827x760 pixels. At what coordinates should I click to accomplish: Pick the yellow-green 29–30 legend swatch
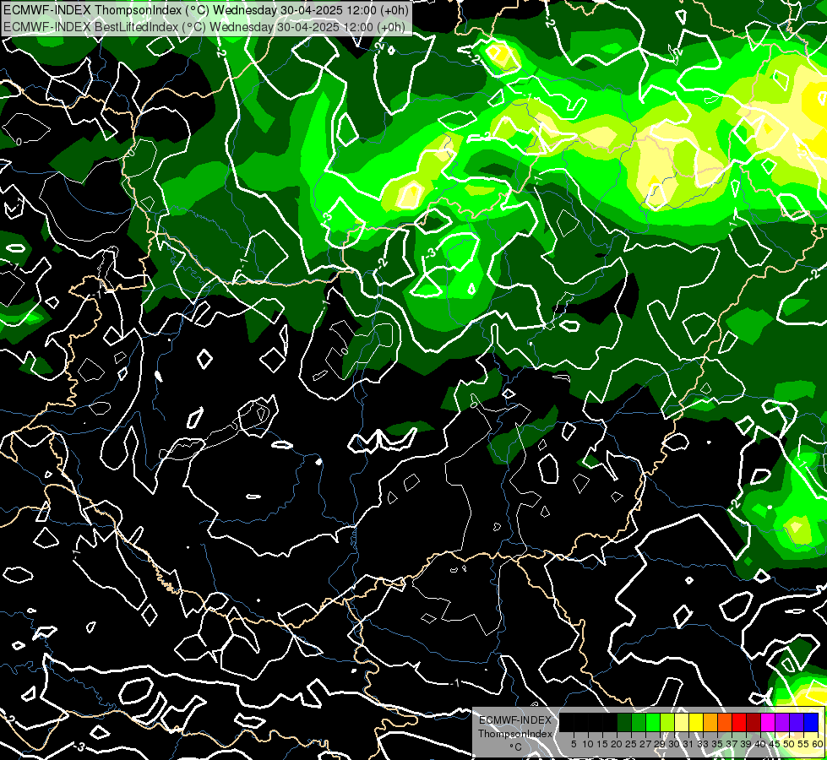(667, 722)
